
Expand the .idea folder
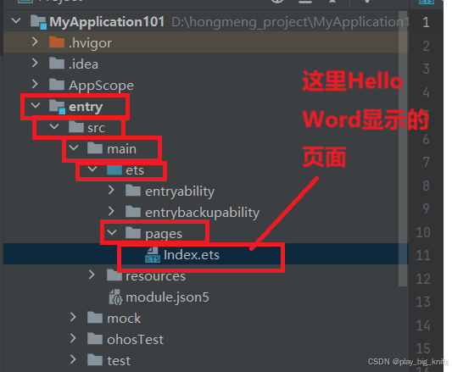tap(35, 63)
